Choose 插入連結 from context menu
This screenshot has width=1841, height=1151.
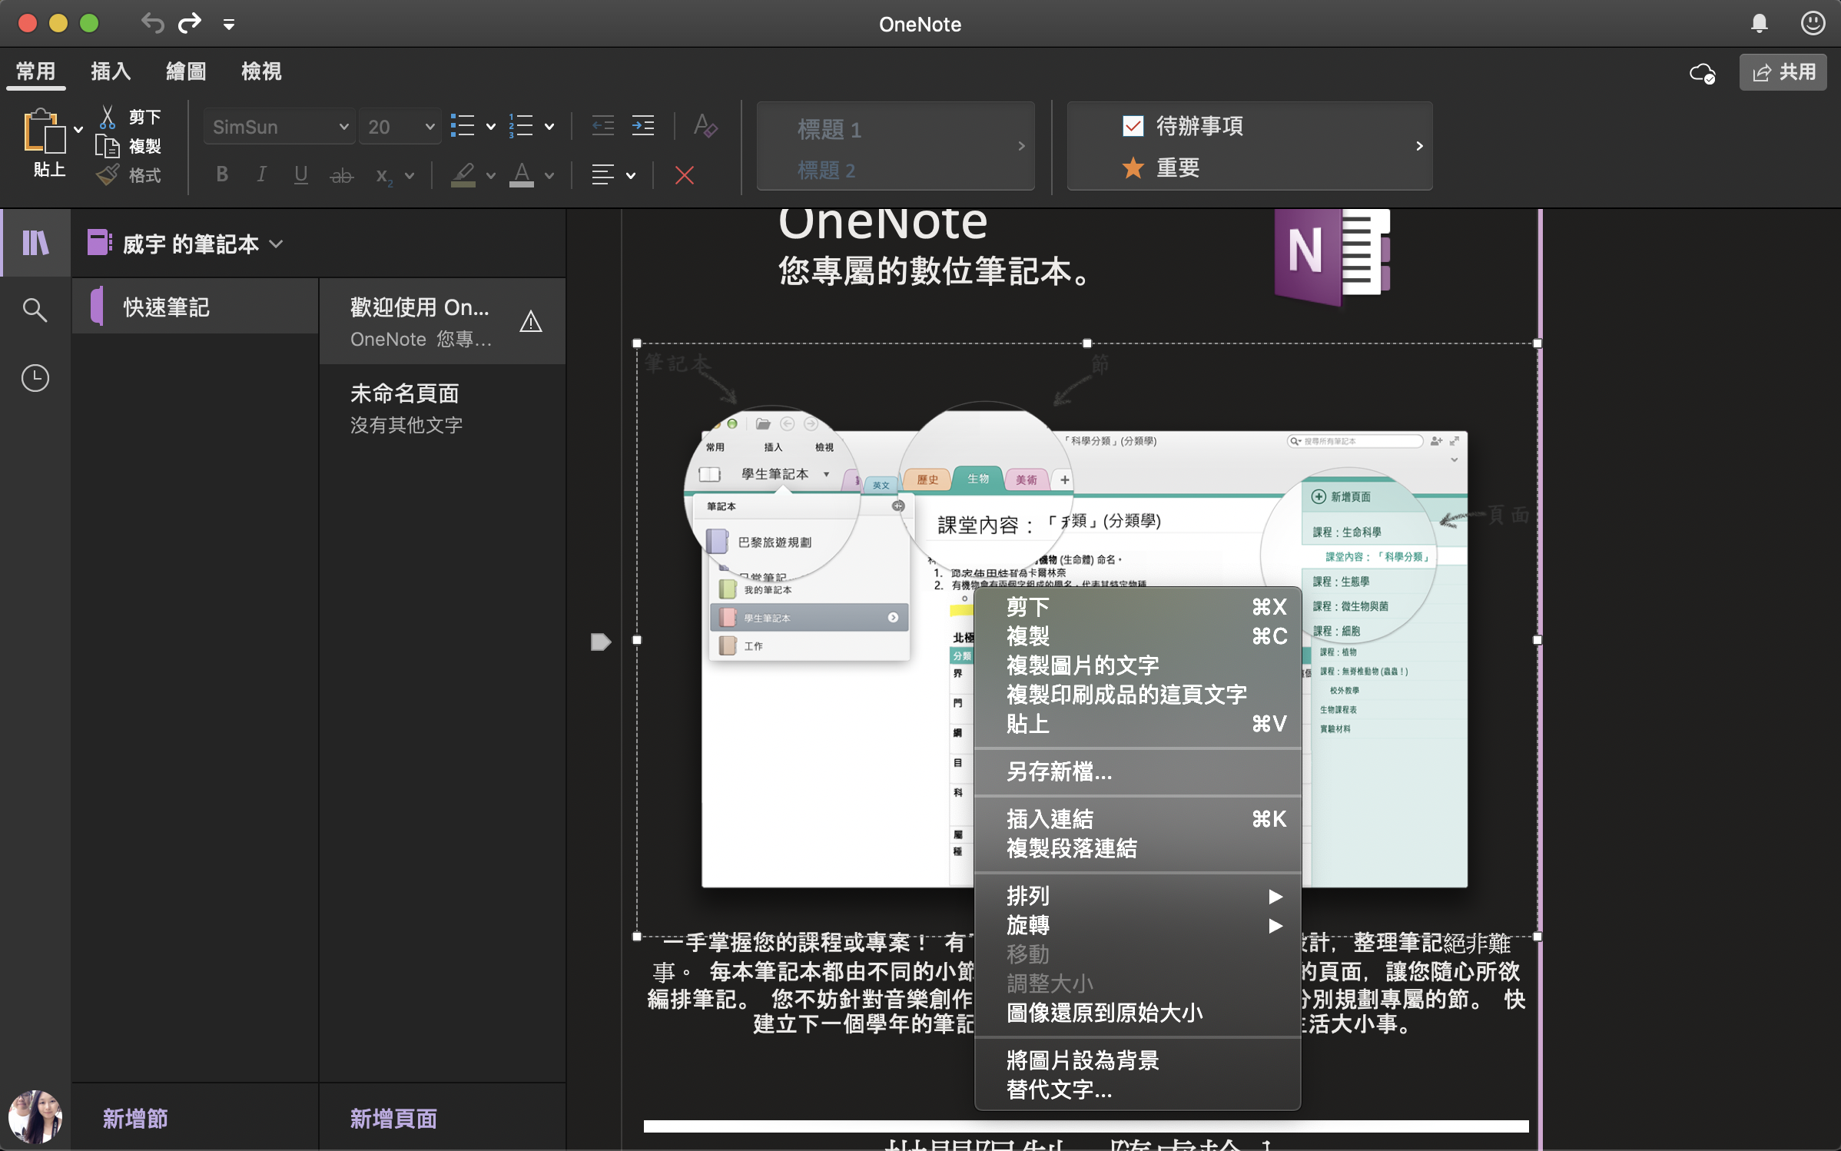click(x=1137, y=819)
